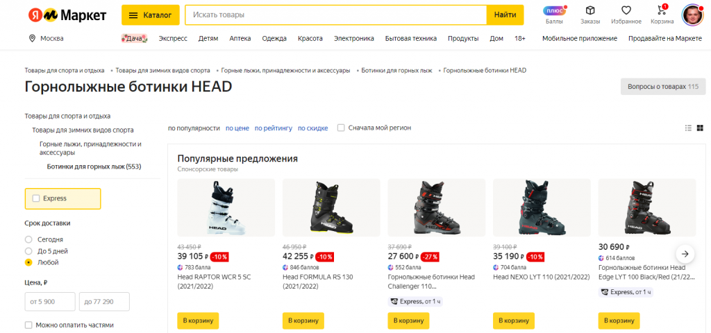The image size is (711, 333).
Task: Click the Москва location pin
Action: 32,39
